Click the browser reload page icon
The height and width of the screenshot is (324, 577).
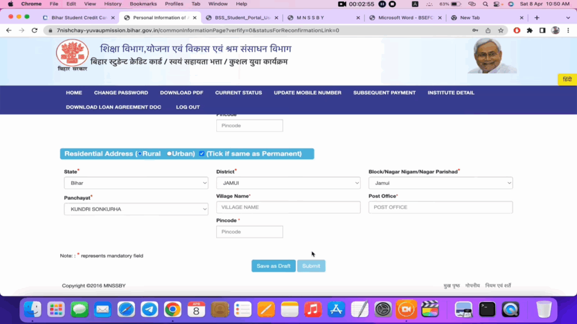pos(34,30)
